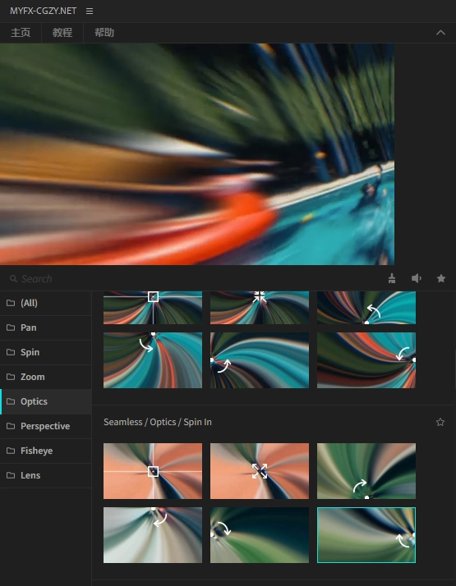This screenshot has height=586, width=456.
Task: Choose upper-group bottom-pivot spin preset thumbnail
Action: pos(366,308)
